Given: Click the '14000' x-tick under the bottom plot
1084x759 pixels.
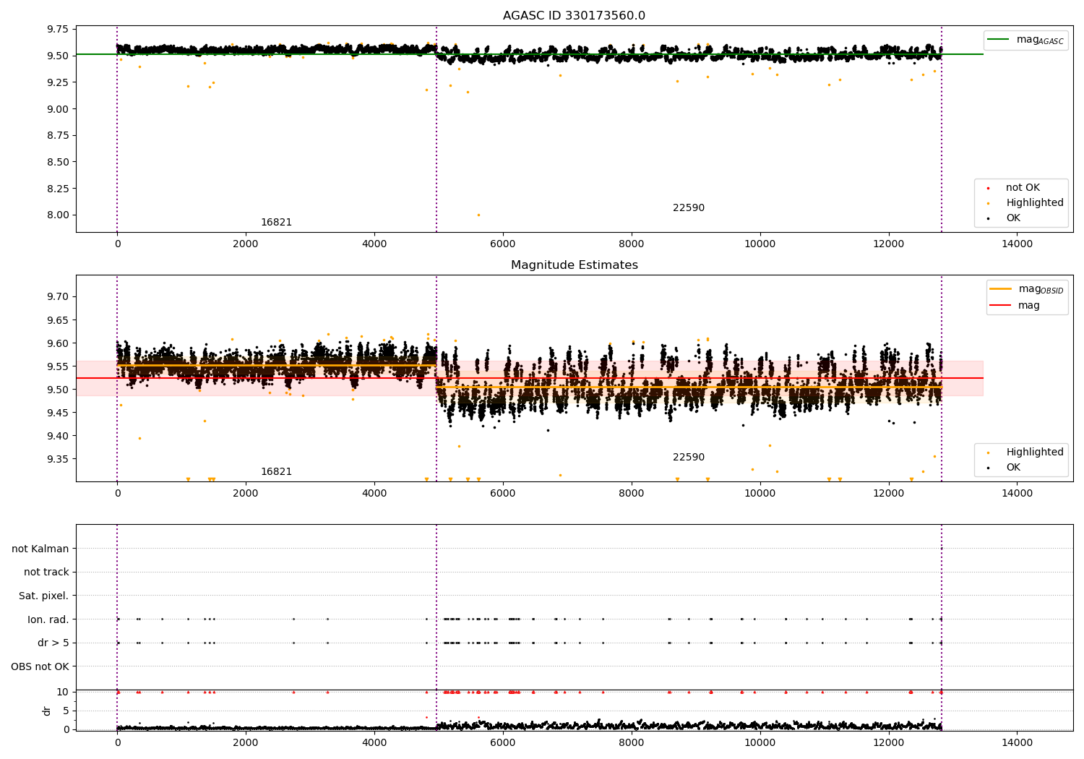Looking at the screenshot, I should (x=1017, y=742).
